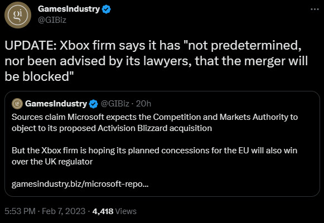This screenshot has height=223, width=324.
Task: Click the small gi avatar in quoted tweet
Action: pos(17,104)
